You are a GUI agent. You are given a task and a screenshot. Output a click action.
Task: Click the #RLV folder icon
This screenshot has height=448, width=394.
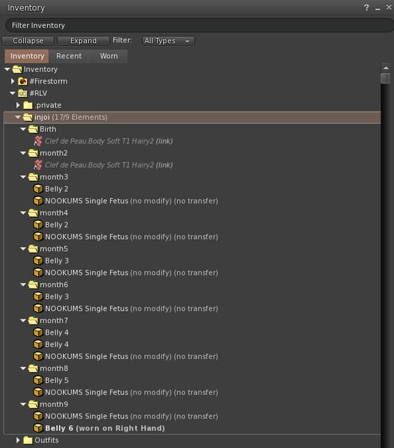22,93
